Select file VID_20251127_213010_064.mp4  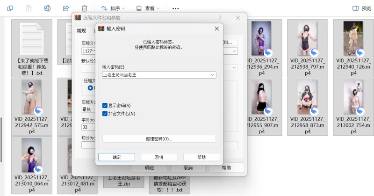(x=32, y=165)
